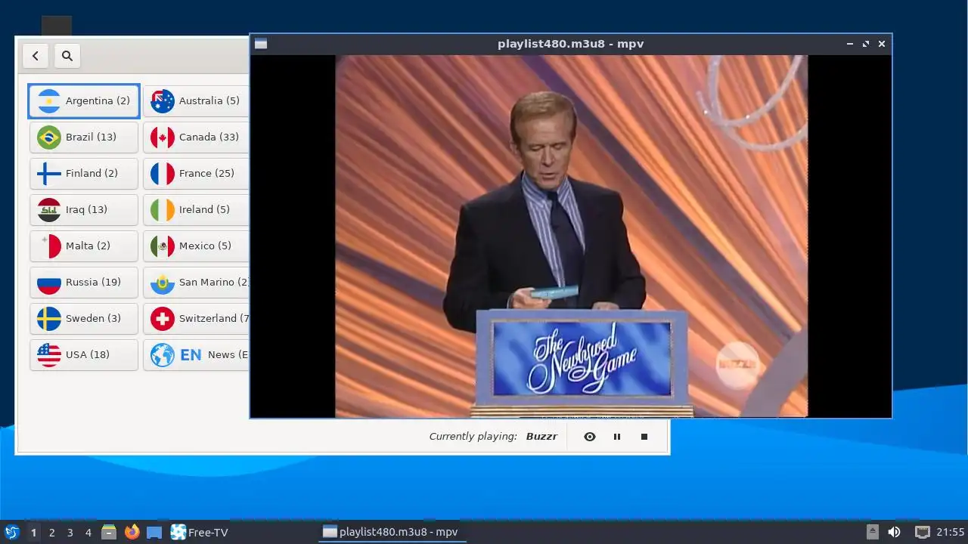The height and width of the screenshot is (544, 968).
Task: Open the network tray icon
Action: pos(922,532)
